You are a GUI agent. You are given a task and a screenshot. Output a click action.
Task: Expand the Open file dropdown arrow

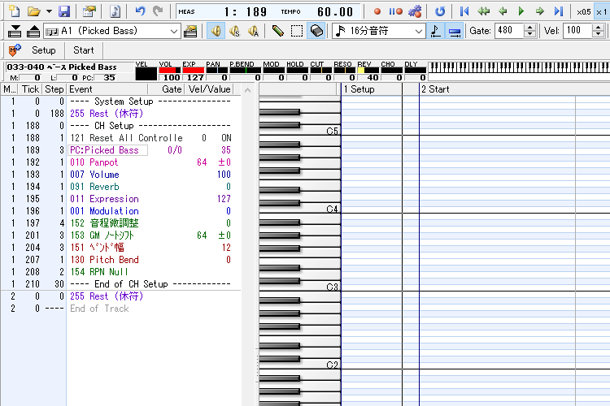[49, 11]
